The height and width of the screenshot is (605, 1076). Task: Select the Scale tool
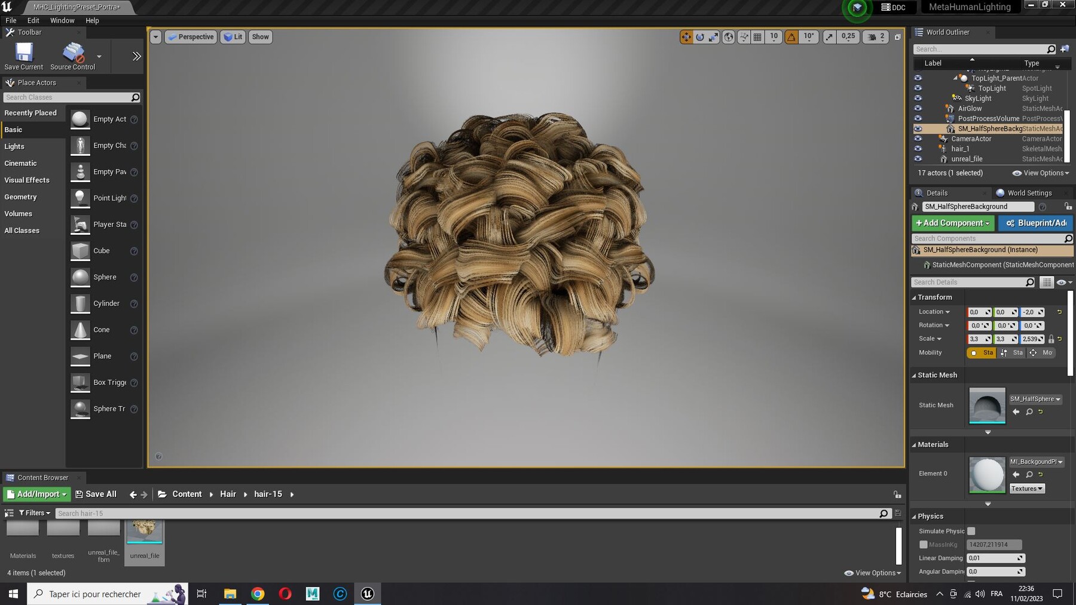point(713,36)
